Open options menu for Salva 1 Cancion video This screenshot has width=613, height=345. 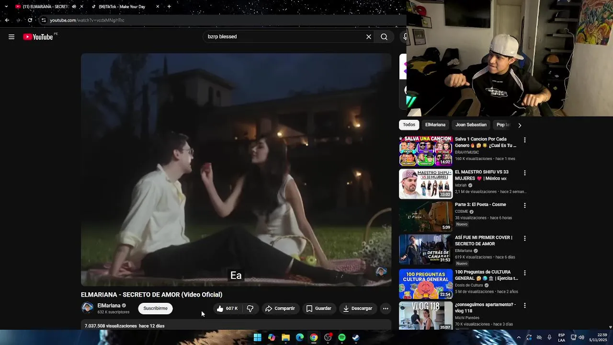click(x=525, y=140)
